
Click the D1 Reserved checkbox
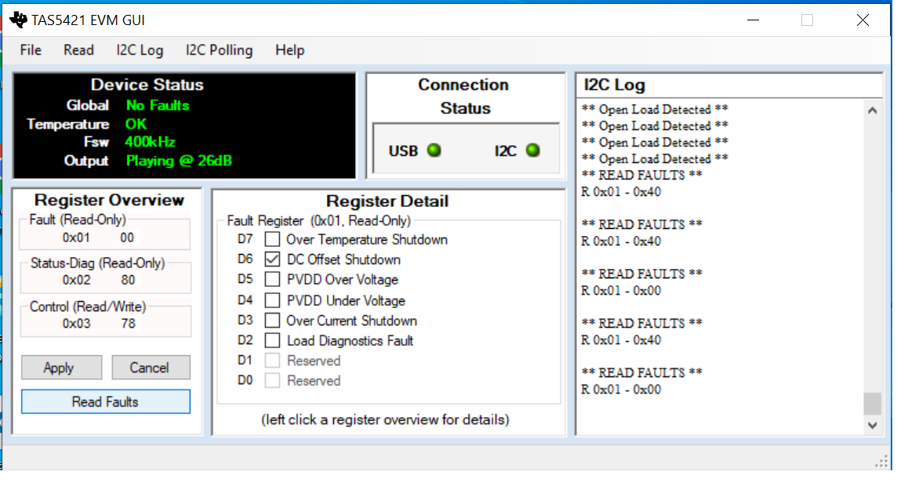272,361
